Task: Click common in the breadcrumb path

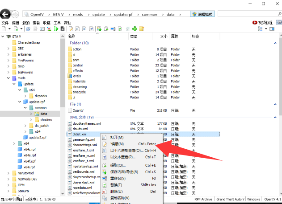Action: (x=149, y=14)
